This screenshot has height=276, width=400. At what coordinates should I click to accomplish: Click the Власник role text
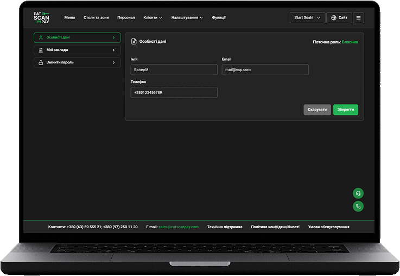[x=350, y=42]
